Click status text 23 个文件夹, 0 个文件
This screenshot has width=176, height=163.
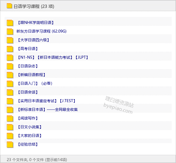click(25, 160)
